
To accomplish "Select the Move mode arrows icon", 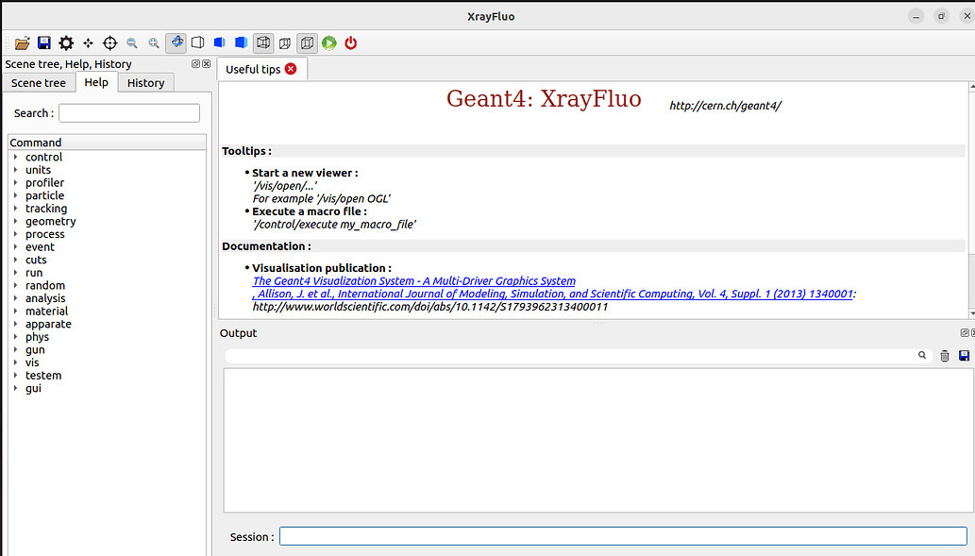I will point(88,42).
